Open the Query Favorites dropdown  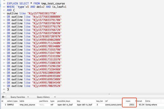20,97
